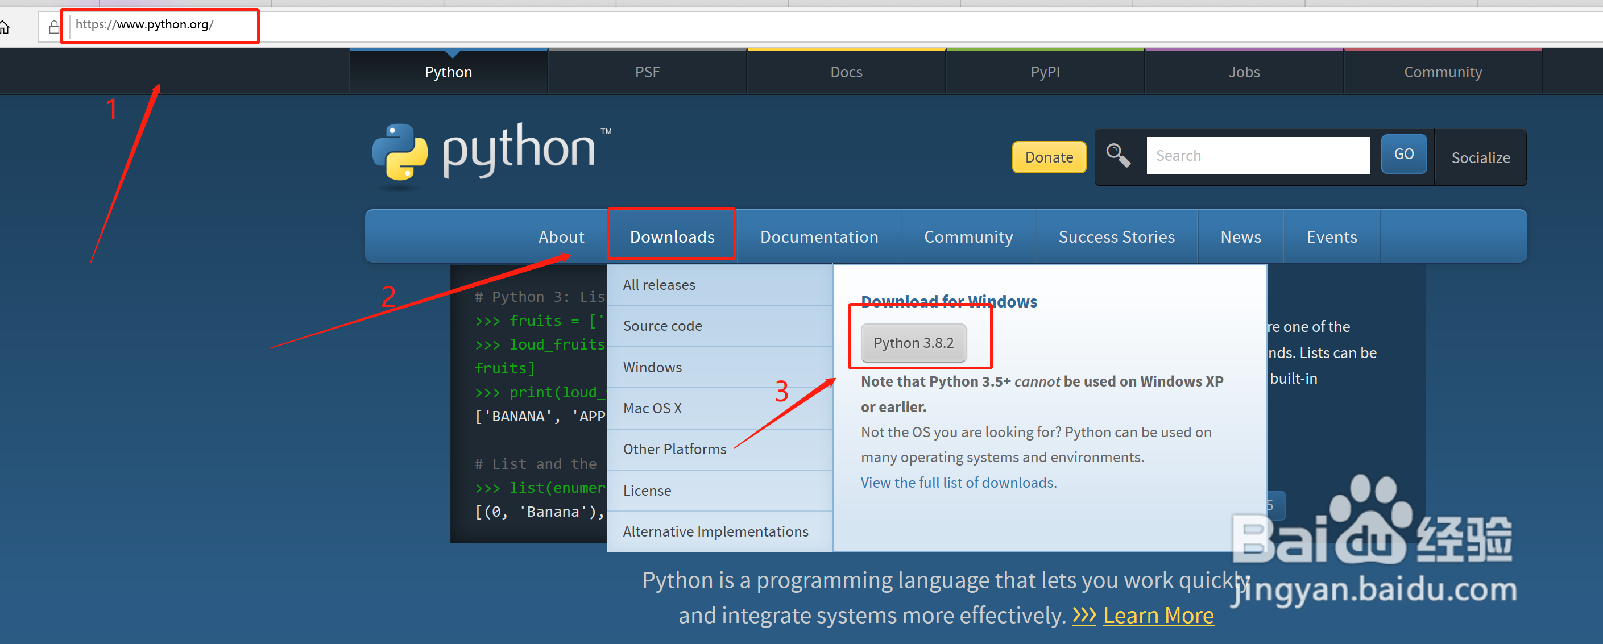1603x644 pixels.
Task: Select the PSF top tab
Action: [647, 72]
